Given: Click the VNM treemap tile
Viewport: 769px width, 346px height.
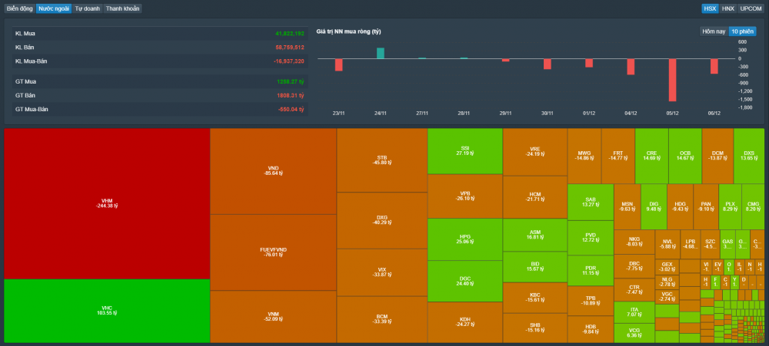Looking at the screenshot, I should click(x=273, y=317).
